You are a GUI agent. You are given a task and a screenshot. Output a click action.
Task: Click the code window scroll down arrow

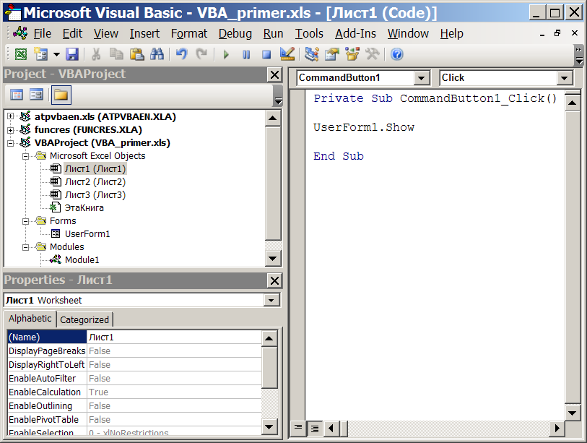pyautogui.click(x=572, y=413)
